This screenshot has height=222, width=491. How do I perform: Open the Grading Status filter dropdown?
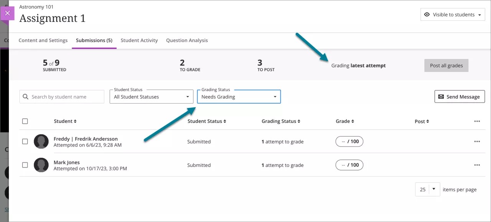(239, 97)
